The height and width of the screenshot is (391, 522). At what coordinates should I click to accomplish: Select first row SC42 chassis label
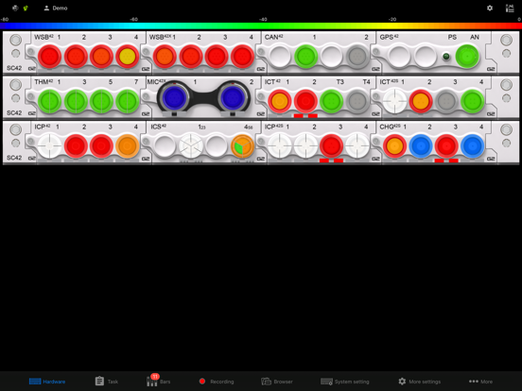pos(14,68)
